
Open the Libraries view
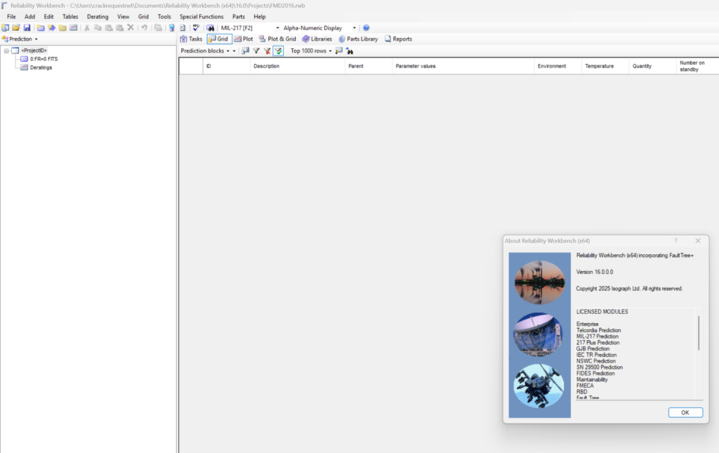point(317,39)
